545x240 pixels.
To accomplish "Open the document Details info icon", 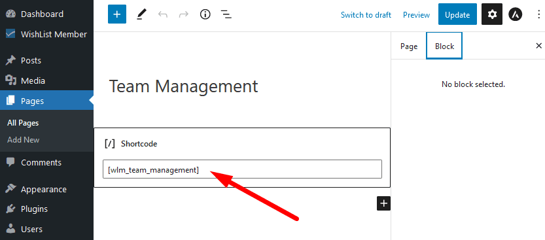I will [x=205, y=14].
